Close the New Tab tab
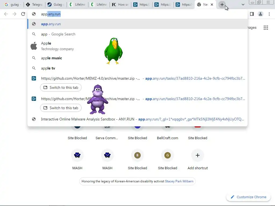The width and height of the screenshot is (275, 206). (x=212, y=5)
